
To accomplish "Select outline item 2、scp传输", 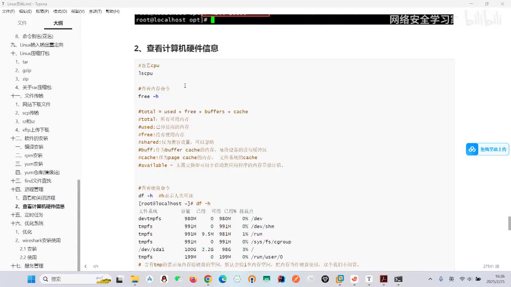I will (x=27, y=113).
